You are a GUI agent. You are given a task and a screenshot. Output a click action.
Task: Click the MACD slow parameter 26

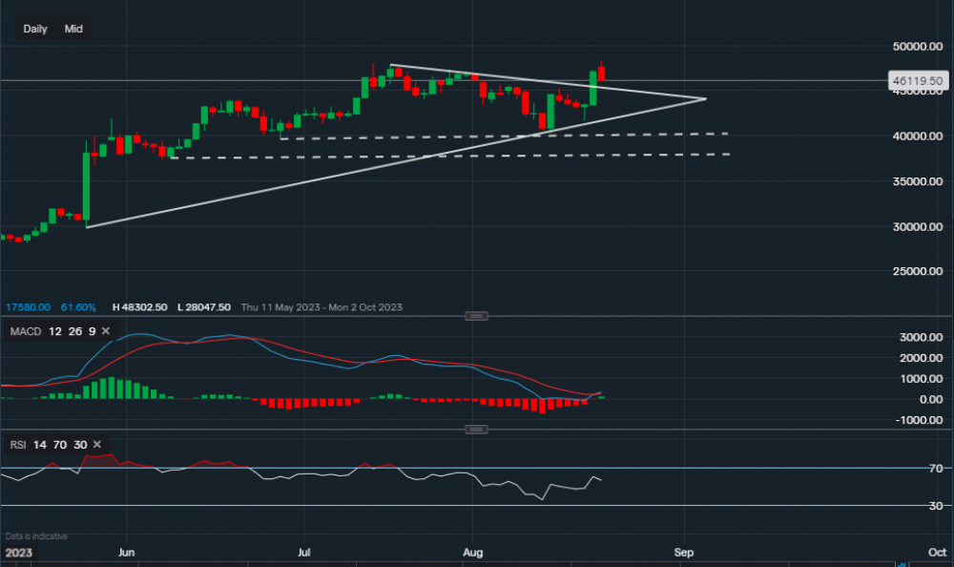(74, 331)
